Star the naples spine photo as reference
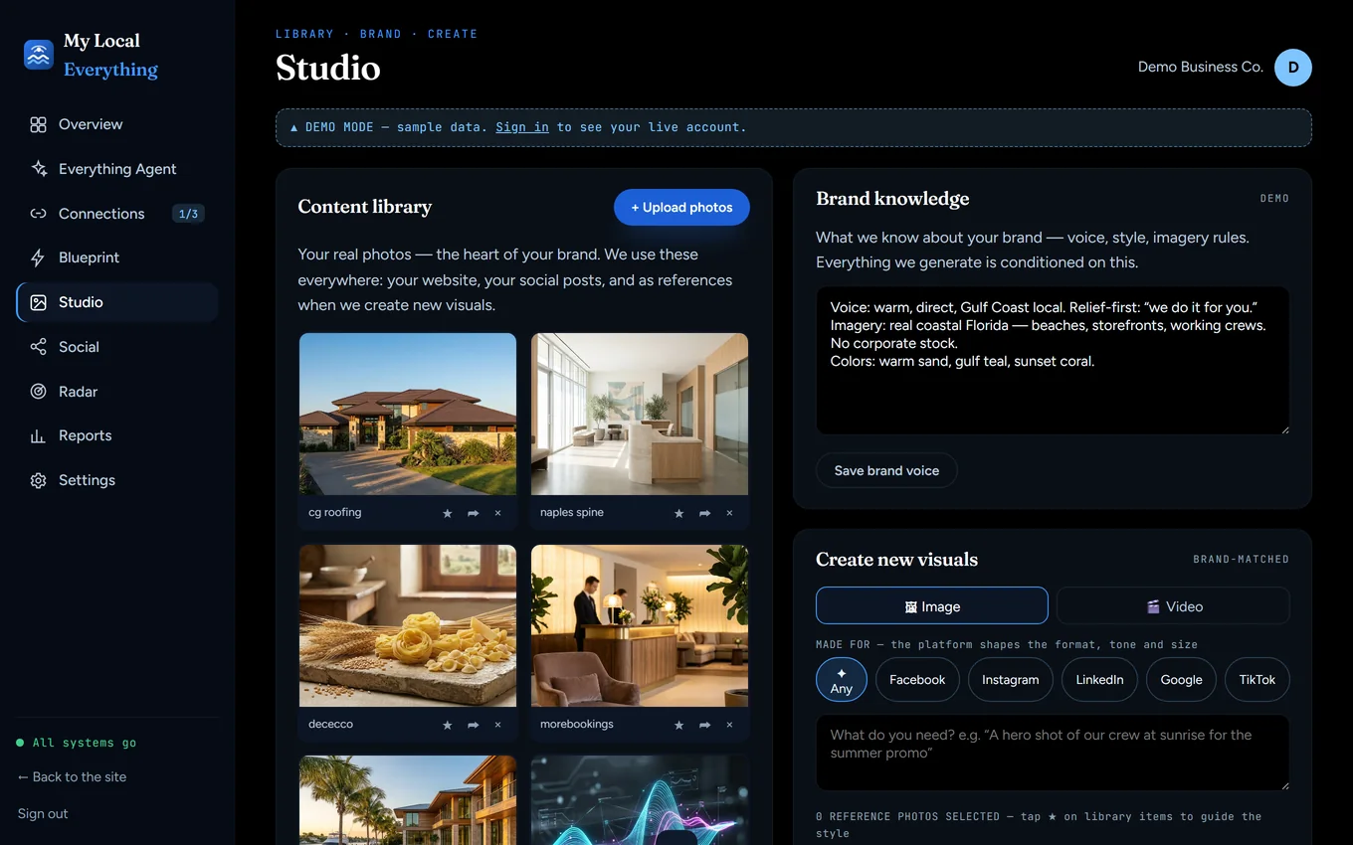The height and width of the screenshot is (845, 1353). (679, 513)
